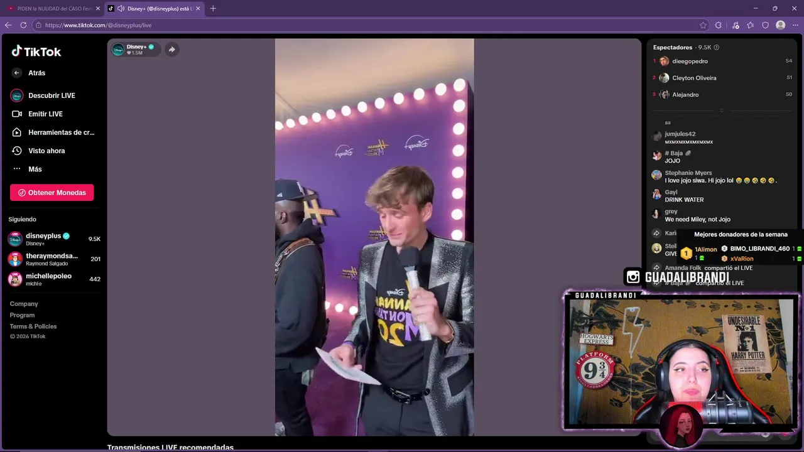Close the Disney+ TikTok tab
The image size is (804, 452).
coord(198,8)
